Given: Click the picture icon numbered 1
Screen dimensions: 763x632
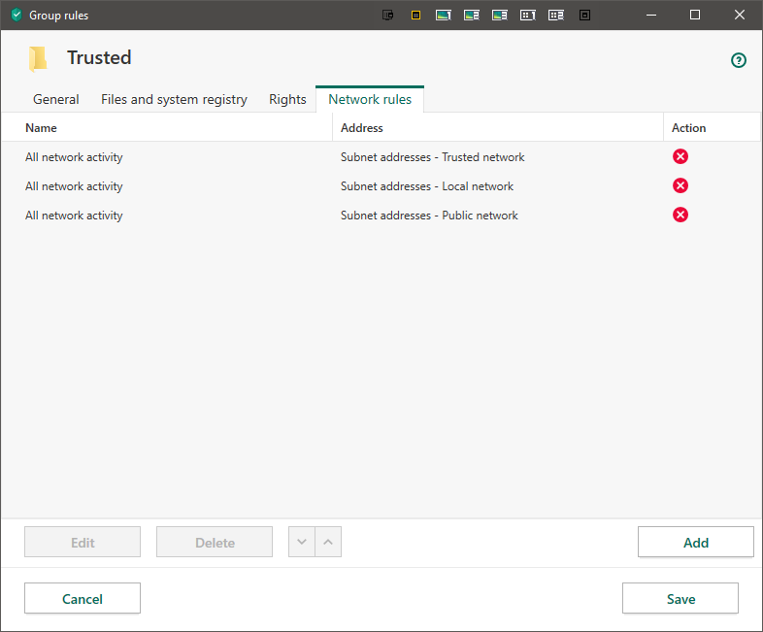Looking at the screenshot, I should click(x=444, y=16).
